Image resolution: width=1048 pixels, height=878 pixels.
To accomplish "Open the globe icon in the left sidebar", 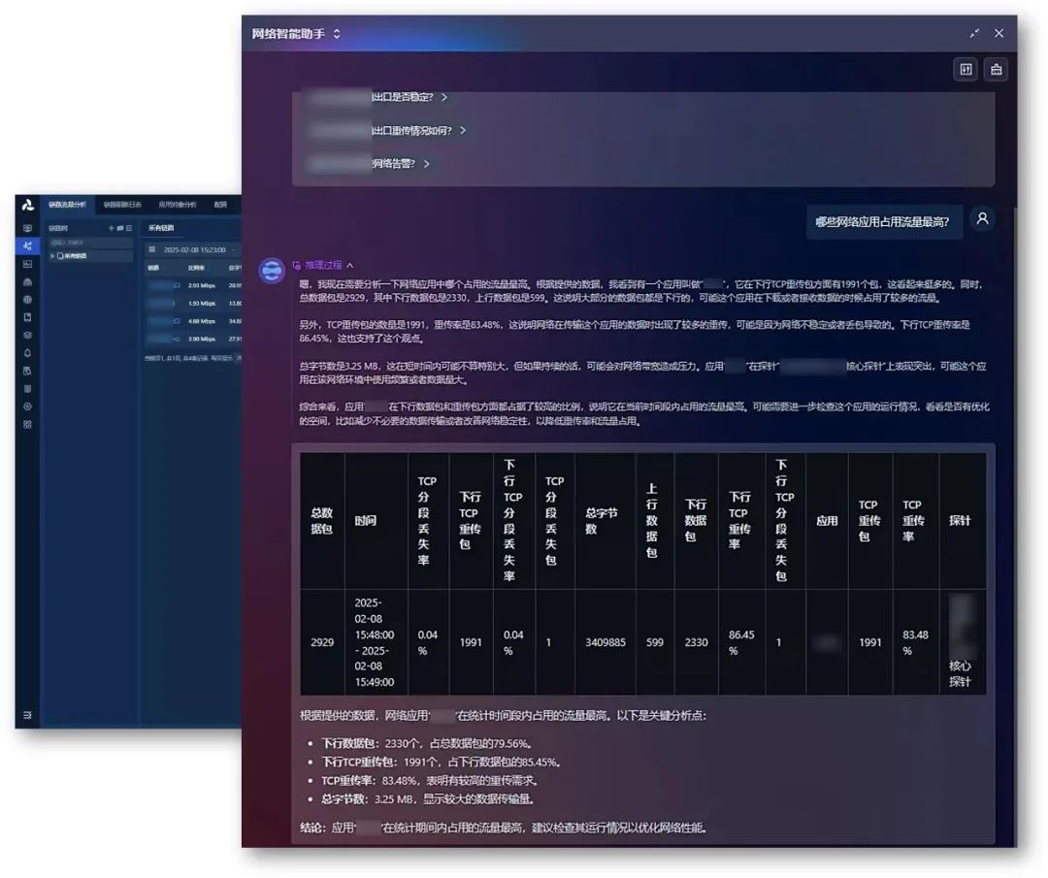I will pos(27,300).
